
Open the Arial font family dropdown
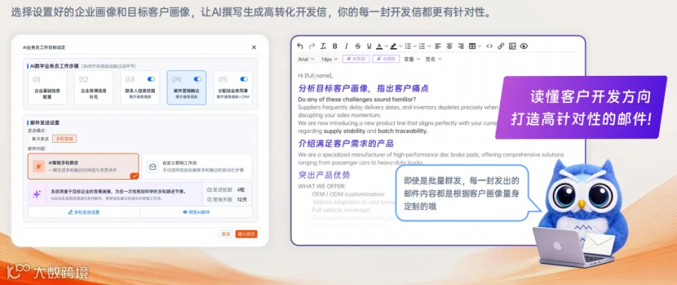[305, 59]
